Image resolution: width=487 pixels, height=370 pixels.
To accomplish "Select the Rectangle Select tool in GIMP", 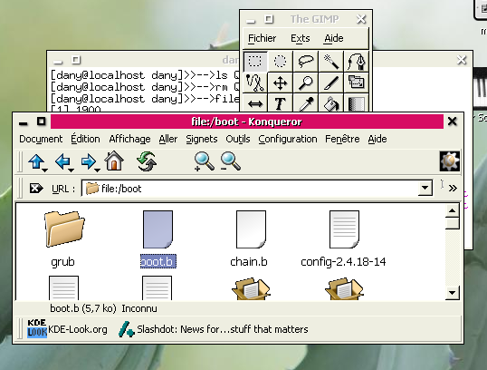I will (x=255, y=62).
